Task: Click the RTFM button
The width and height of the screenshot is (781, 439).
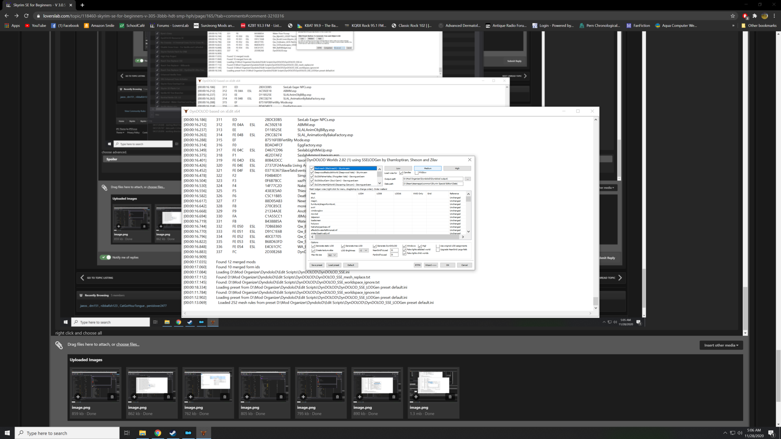Action: click(x=418, y=265)
